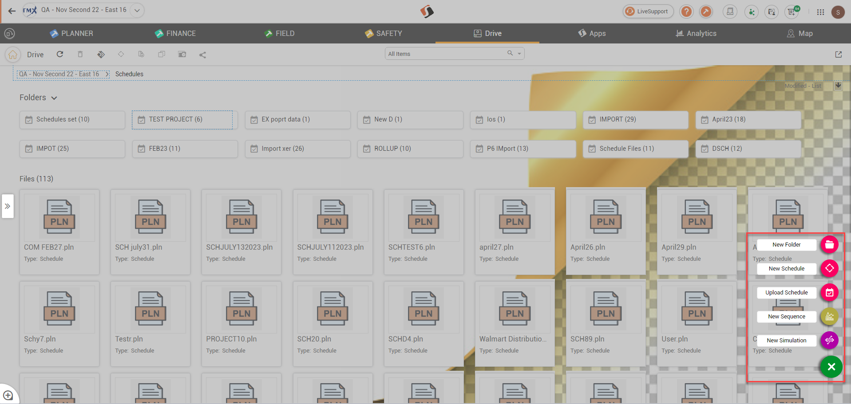Select COM FEB27.pln file thumbnail
The height and width of the screenshot is (404, 851).
pos(59,217)
